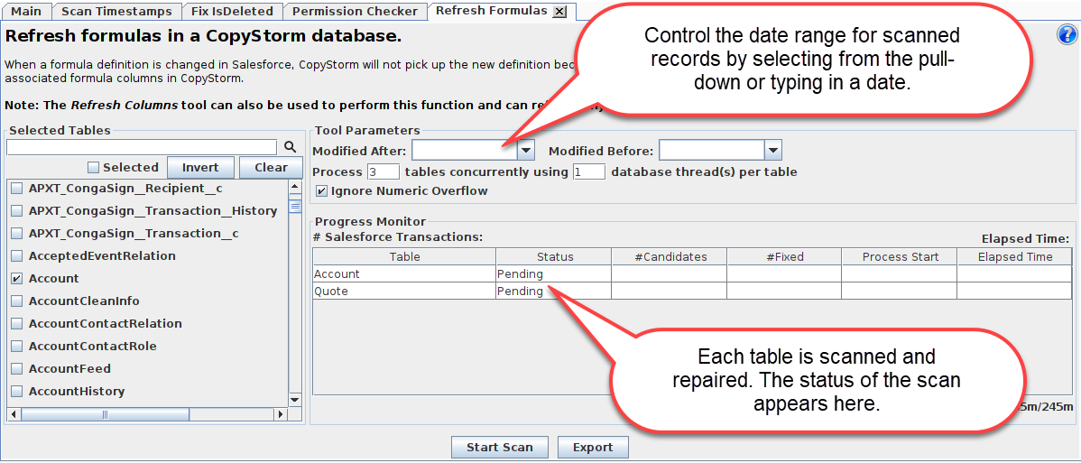Open the Modified Before dropdown arrow
The image size is (1081, 463).
tap(772, 150)
